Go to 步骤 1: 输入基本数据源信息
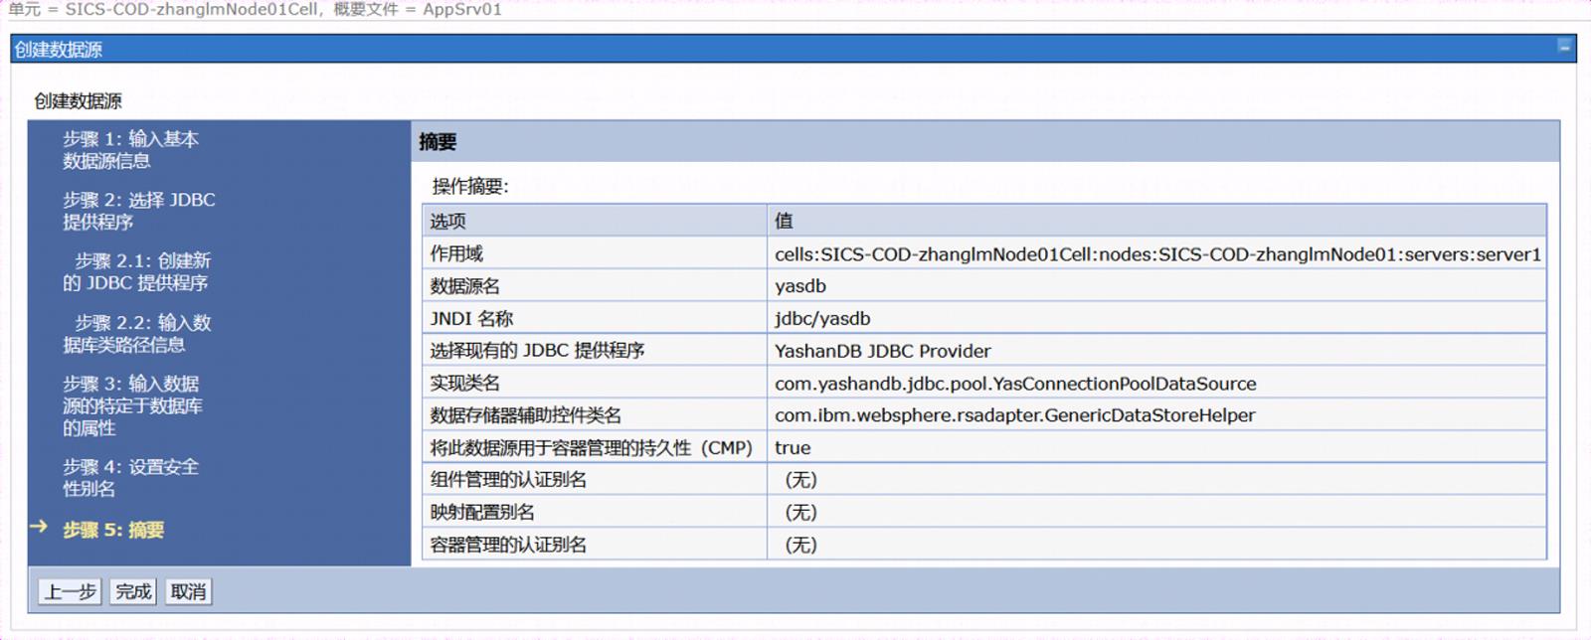Screen dimensions: 1591x640 130,150
